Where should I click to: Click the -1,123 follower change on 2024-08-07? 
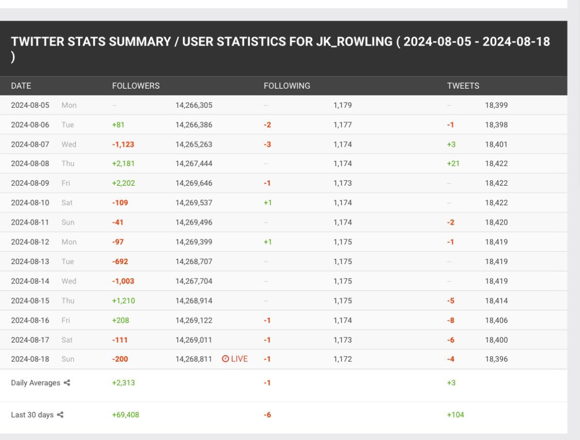point(123,145)
